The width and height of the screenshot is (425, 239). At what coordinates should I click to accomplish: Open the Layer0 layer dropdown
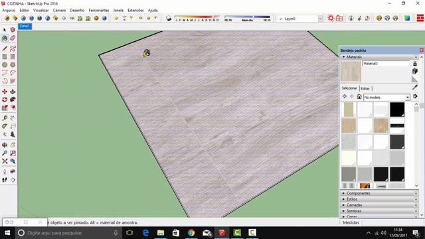tap(320, 19)
